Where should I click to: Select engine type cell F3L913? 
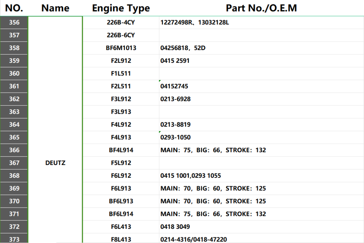click(121, 112)
